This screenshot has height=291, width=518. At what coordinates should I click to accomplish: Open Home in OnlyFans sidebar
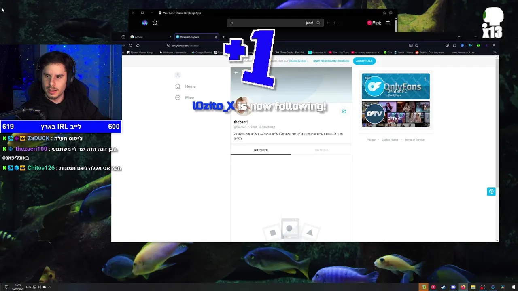tap(185, 86)
